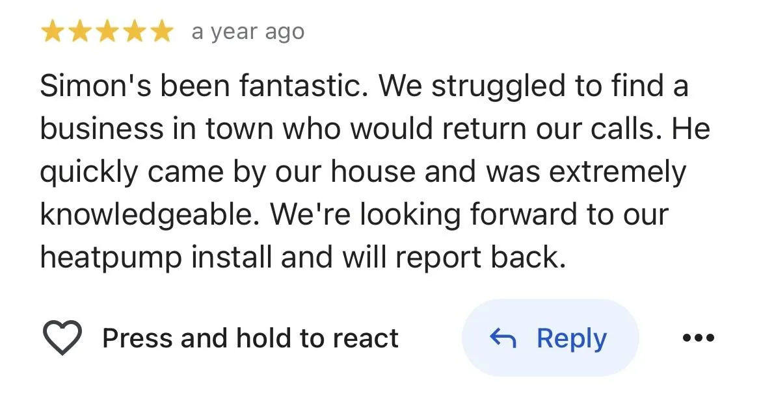Click the second gold rating star
This screenshot has width=761, height=413.
pyautogui.click(x=79, y=32)
